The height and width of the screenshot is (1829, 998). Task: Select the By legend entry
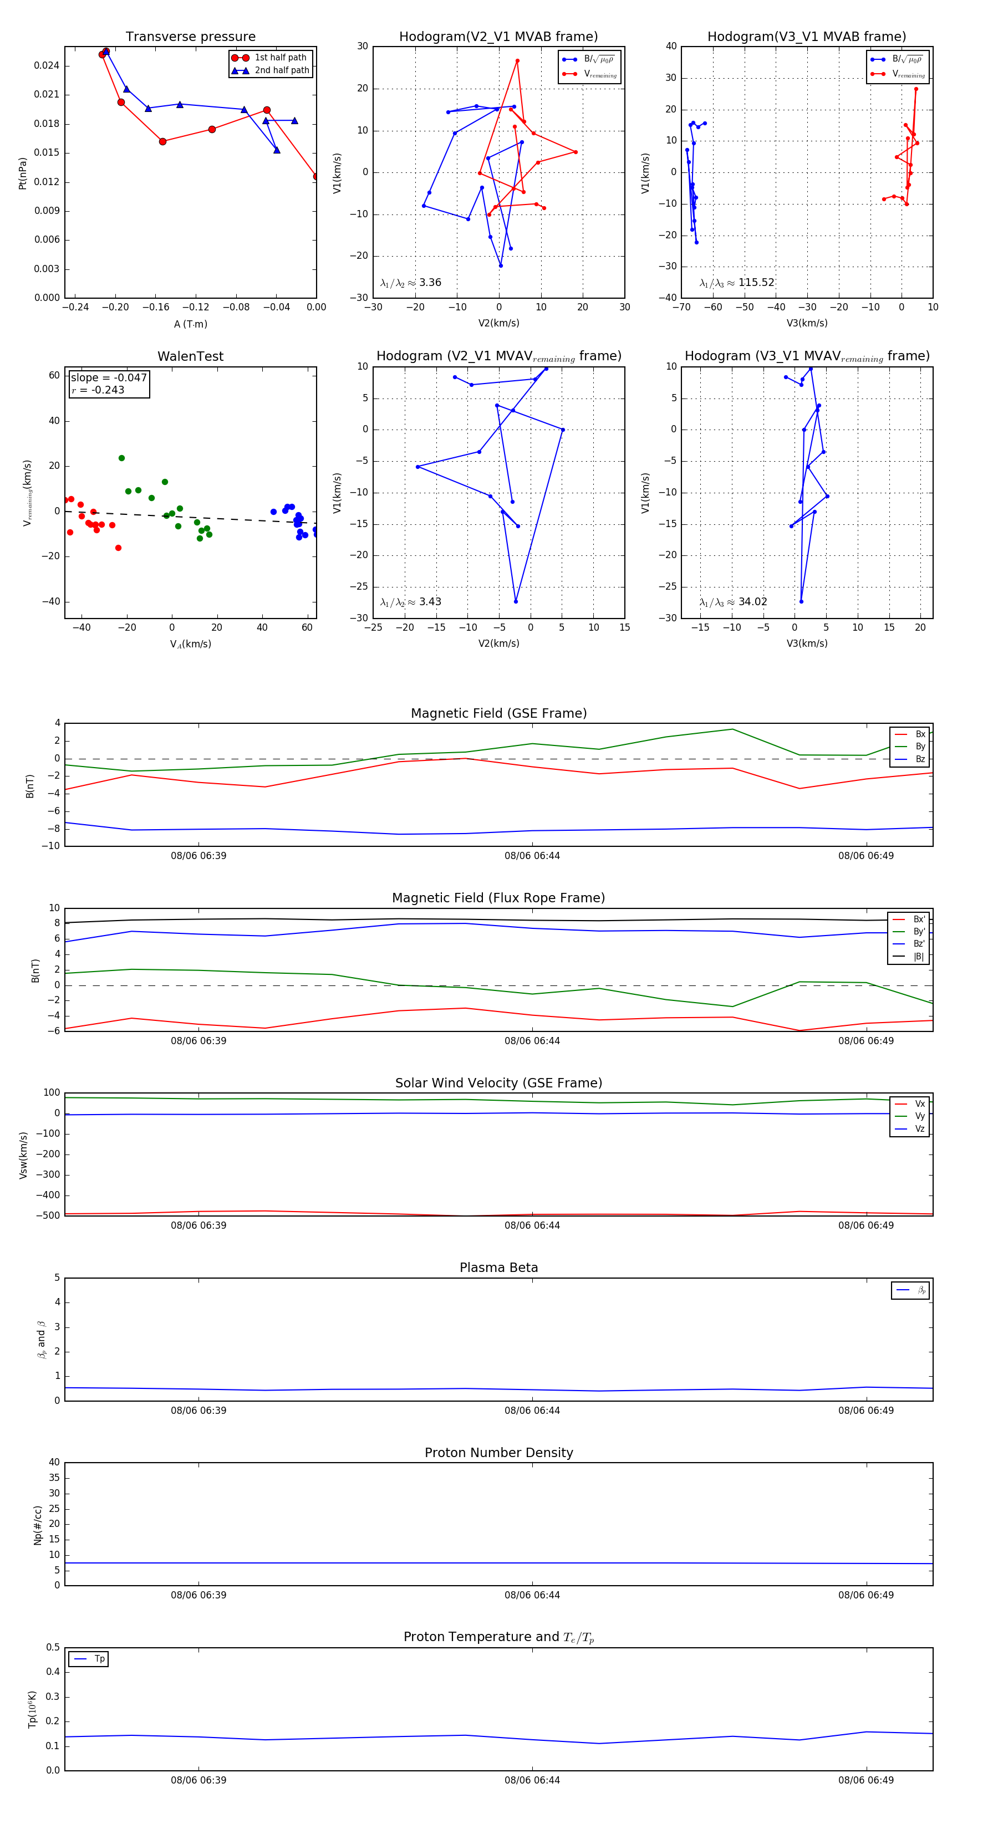tap(910, 746)
